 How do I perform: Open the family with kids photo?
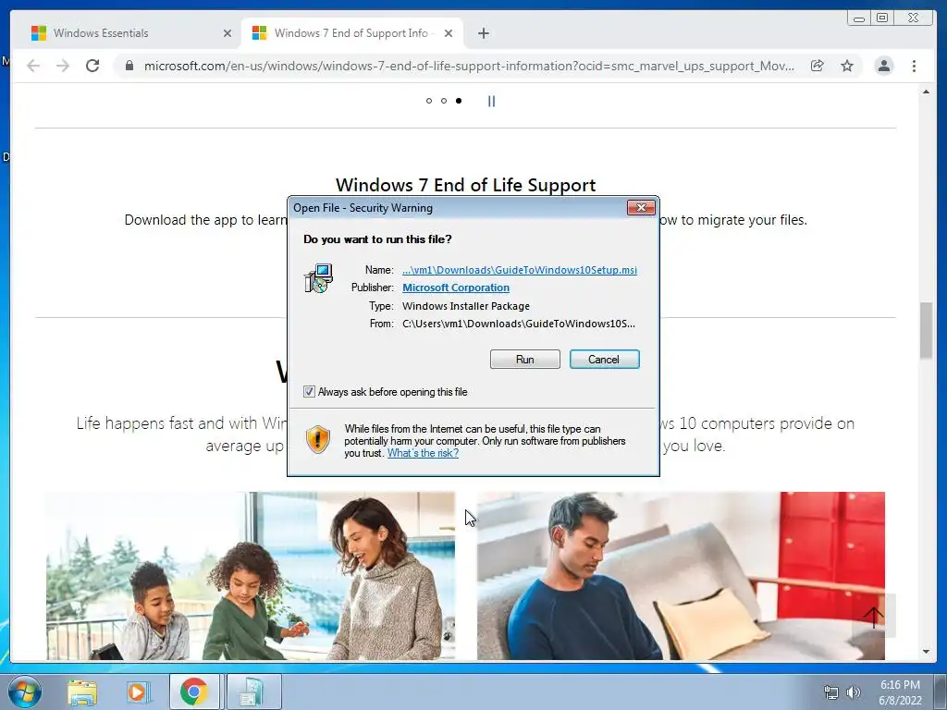(x=251, y=575)
